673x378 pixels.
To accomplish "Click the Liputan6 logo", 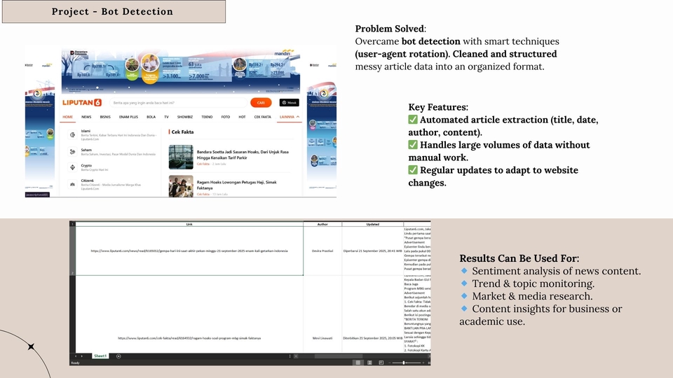I will [x=82, y=102].
